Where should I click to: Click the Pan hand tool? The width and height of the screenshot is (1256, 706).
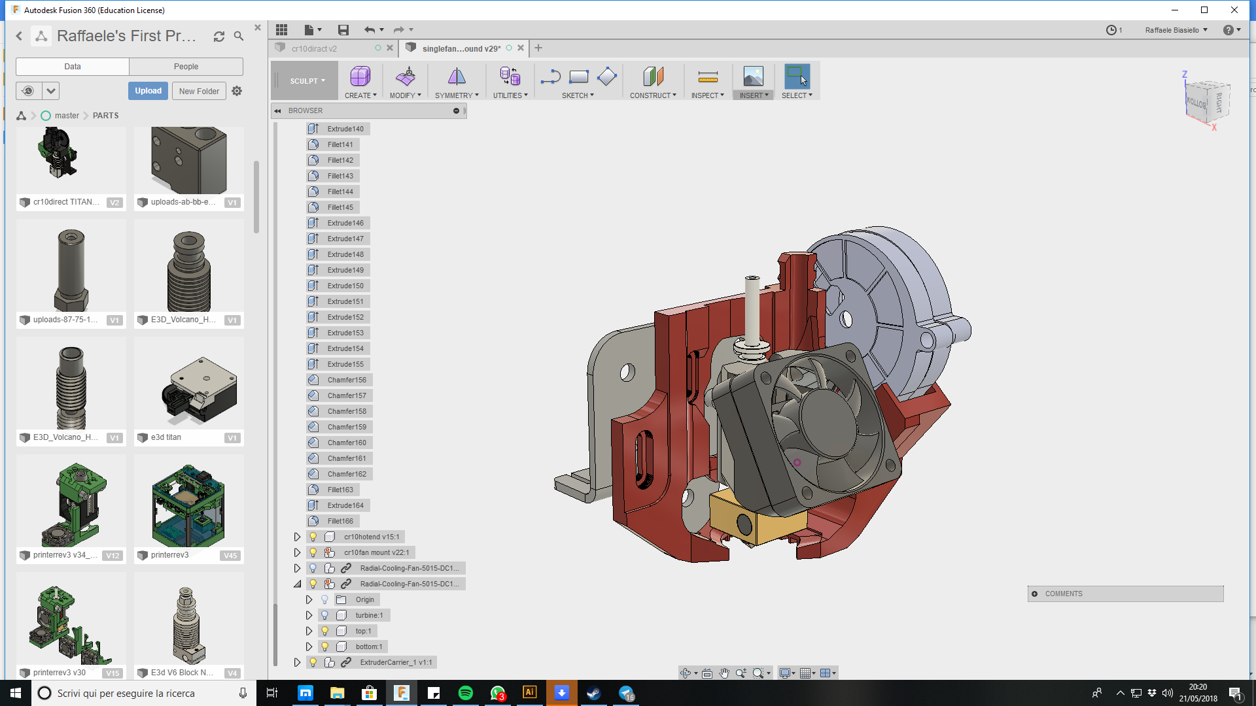click(x=724, y=673)
